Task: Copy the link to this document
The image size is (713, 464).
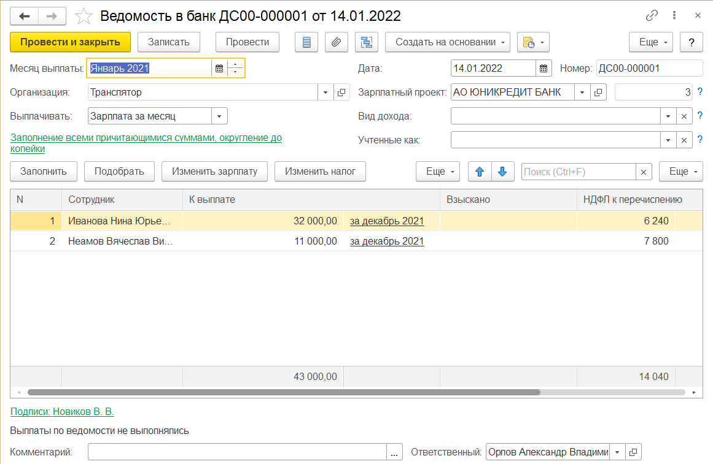Action: pos(652,16)
